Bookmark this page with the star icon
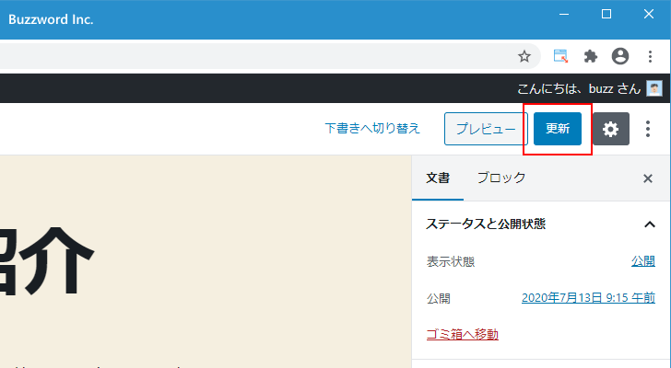This screenshot has width=671, height=368. coord(524,56)
